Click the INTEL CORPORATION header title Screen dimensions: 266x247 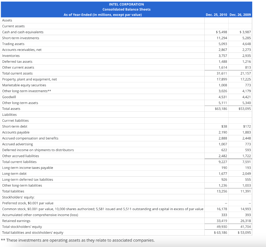[x=126, y=4]
